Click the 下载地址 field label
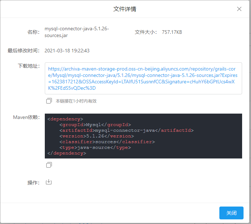The image size is (251, 224). tap(28, 66)
